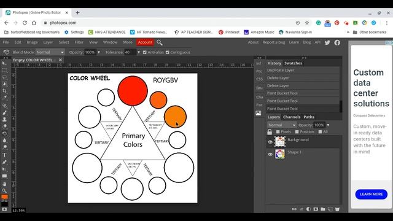393x221 pixels.
Task: Enable the lock Position checkbox
Action: tap(297, 132)
